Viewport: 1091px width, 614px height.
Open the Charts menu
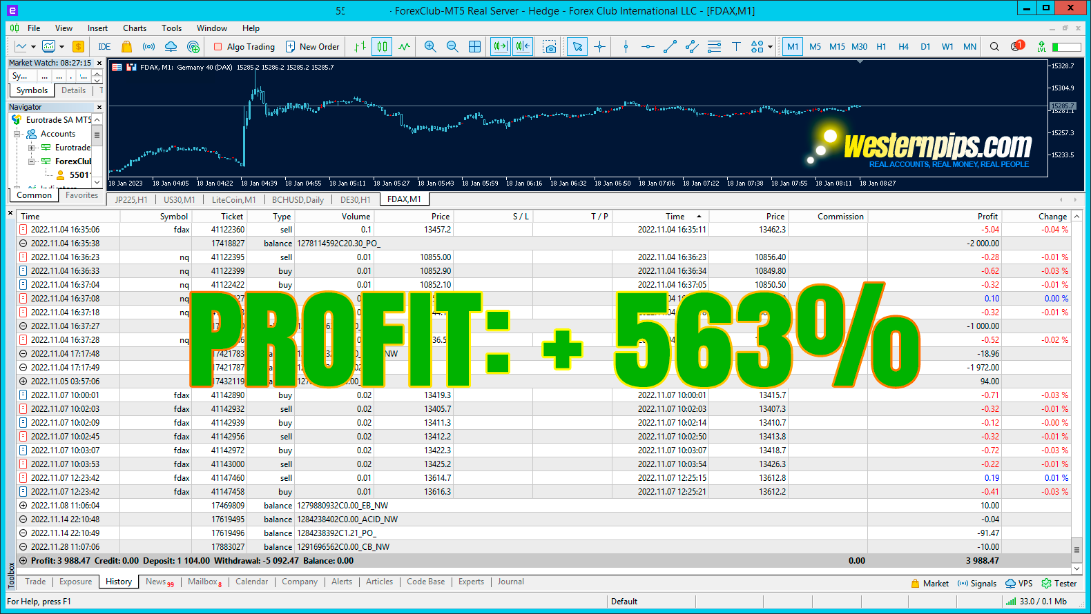tap(135, 28)
